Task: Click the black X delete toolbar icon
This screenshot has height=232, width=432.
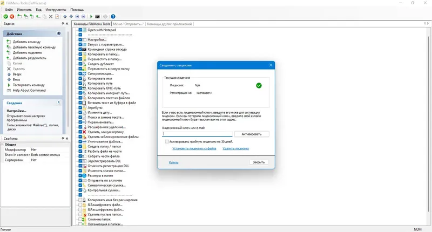Action: click(x=51, y=17)
